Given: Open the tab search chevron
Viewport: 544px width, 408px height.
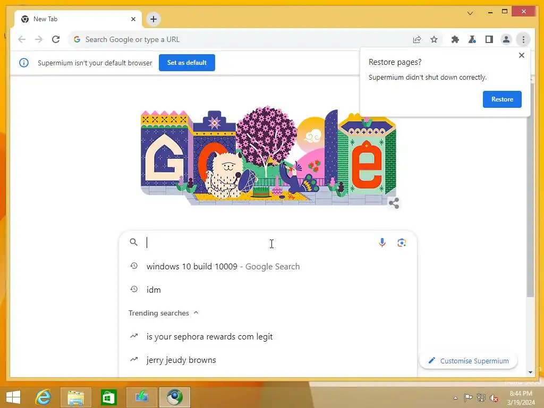Looking at the screenshot, I should 470,13.
